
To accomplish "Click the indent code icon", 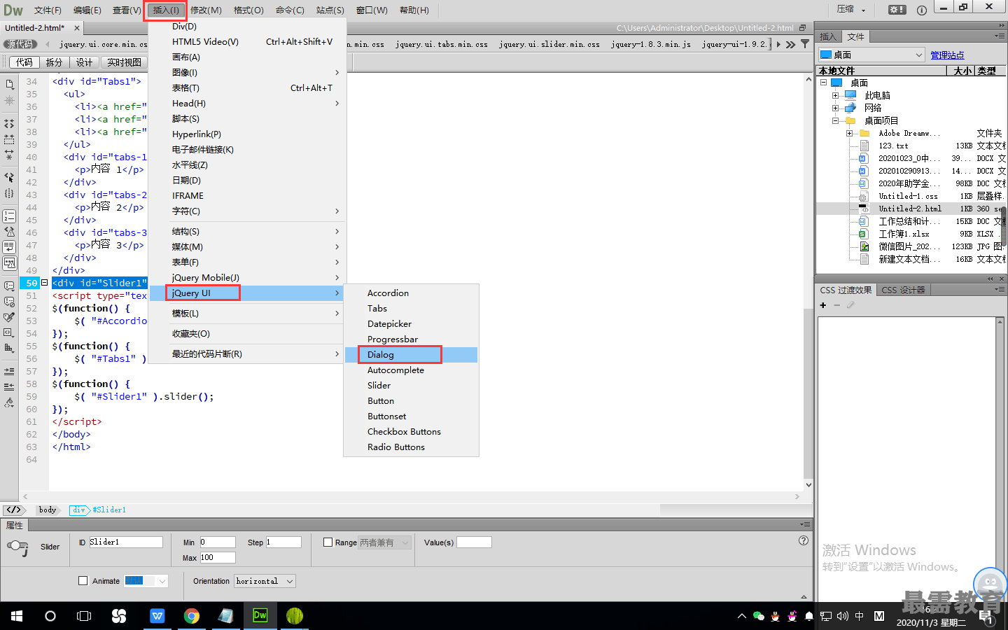I will pos(9,371).
